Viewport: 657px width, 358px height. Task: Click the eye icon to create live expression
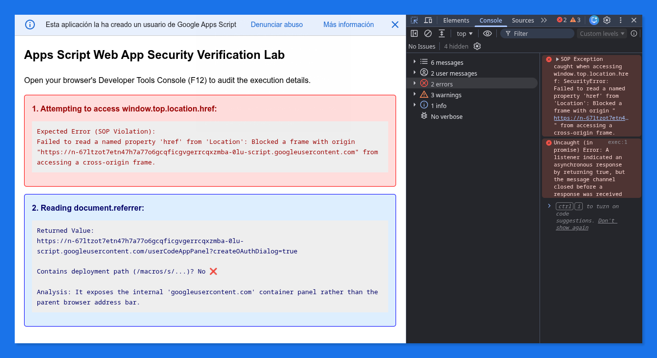pos(487,33)
